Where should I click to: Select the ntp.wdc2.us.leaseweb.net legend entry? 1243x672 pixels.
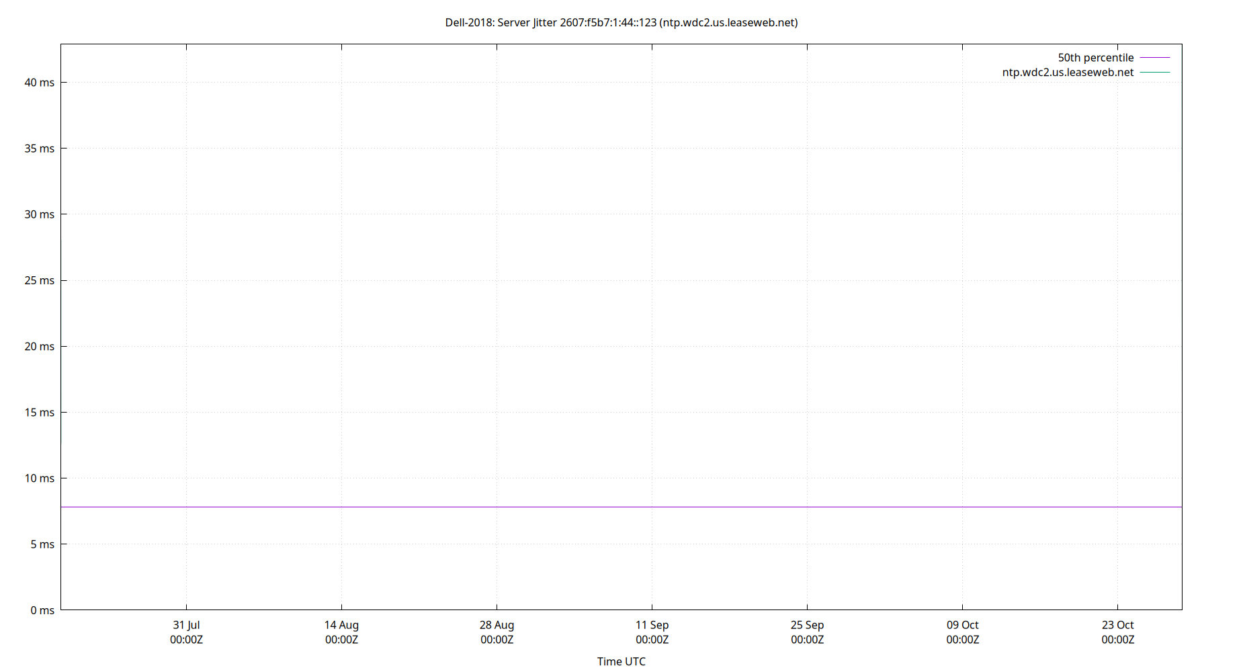point(1068,72)
